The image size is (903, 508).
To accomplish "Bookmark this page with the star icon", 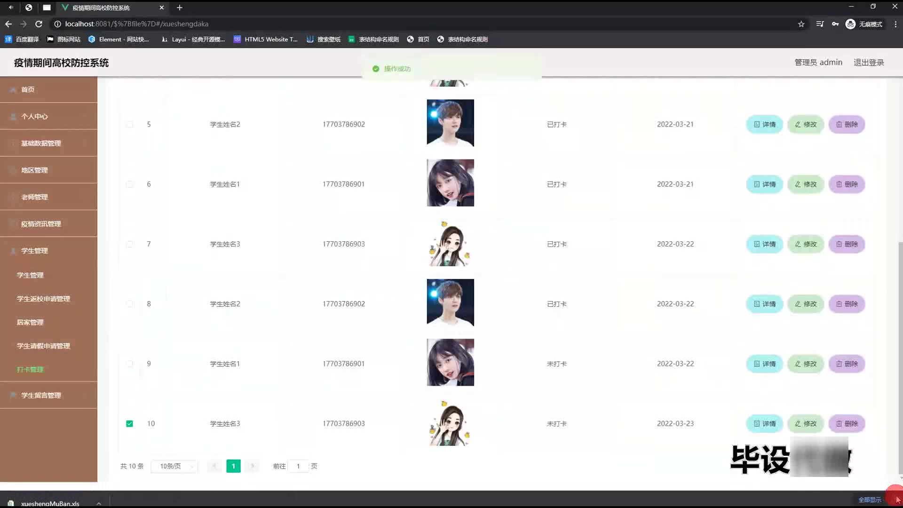I will click(801, 24).
